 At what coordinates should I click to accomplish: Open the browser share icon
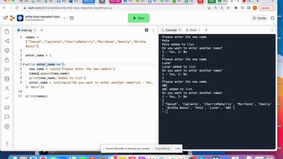222,8
